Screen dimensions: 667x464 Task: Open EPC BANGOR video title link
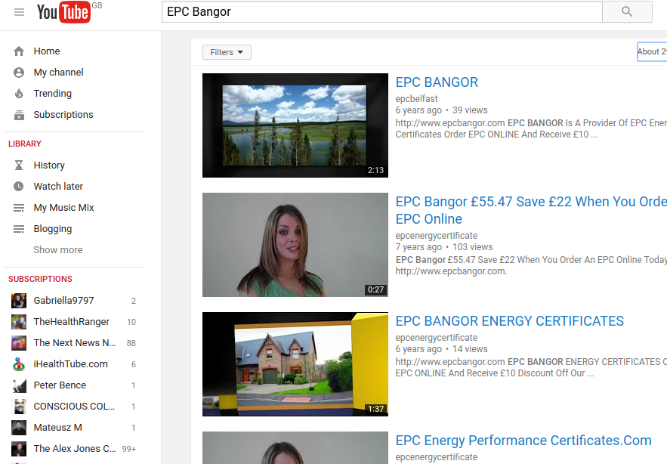click(x=437, y=82)
